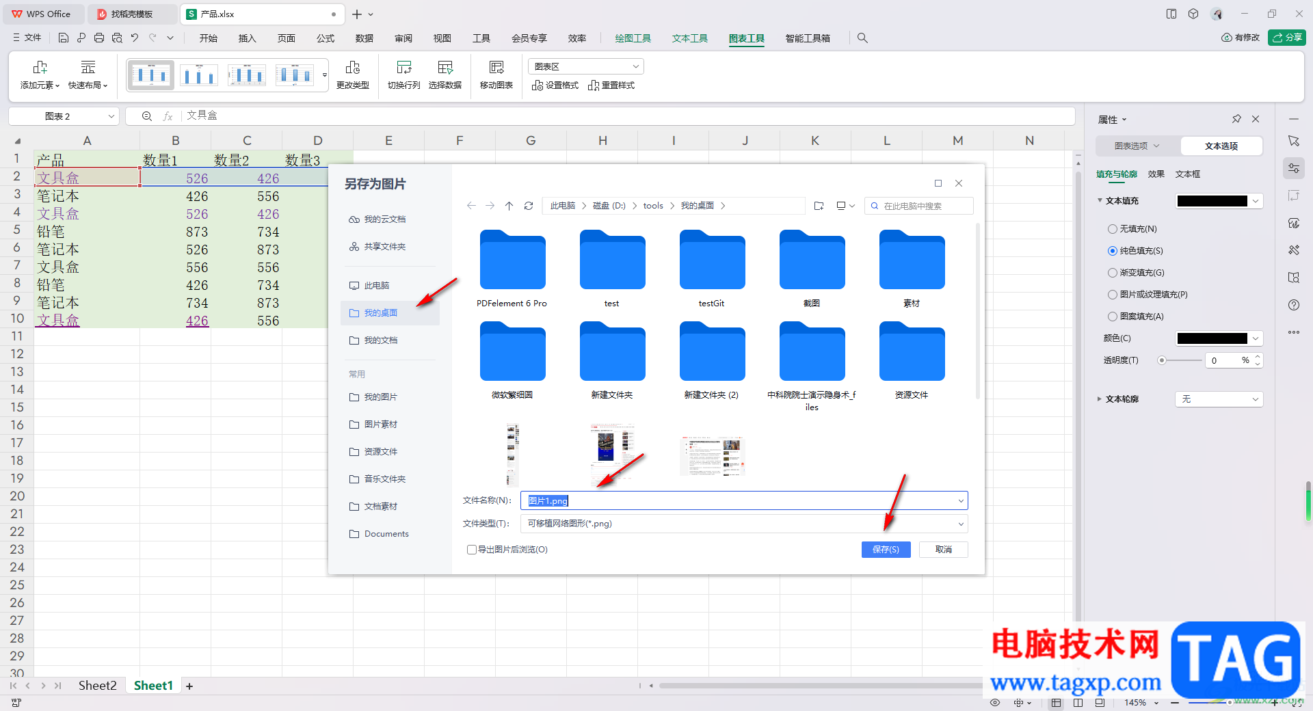Expand the file name combo box arrow
The image size is (1313, 711).
pos(960,501)
